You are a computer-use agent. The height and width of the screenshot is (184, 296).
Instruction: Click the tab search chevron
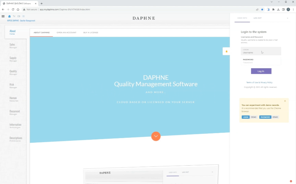(271, 2)
